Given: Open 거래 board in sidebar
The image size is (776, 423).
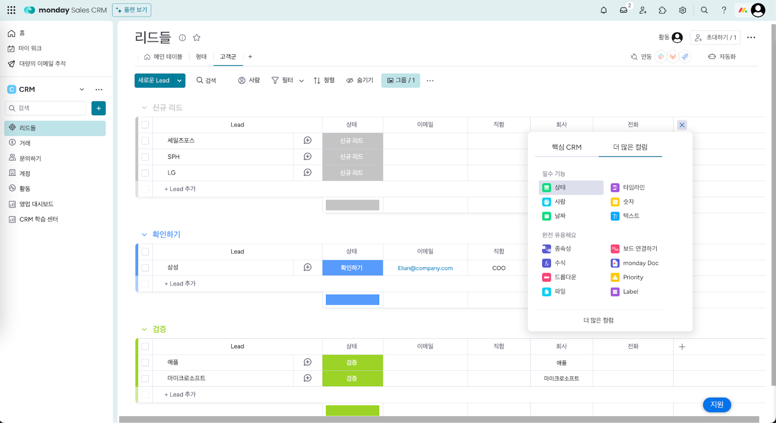Looking at the screenshot, I should [55, 143].
